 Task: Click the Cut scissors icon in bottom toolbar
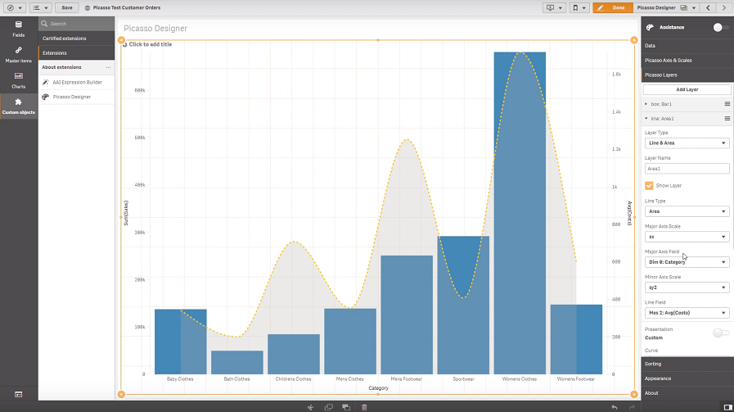(x=310, y=407)
